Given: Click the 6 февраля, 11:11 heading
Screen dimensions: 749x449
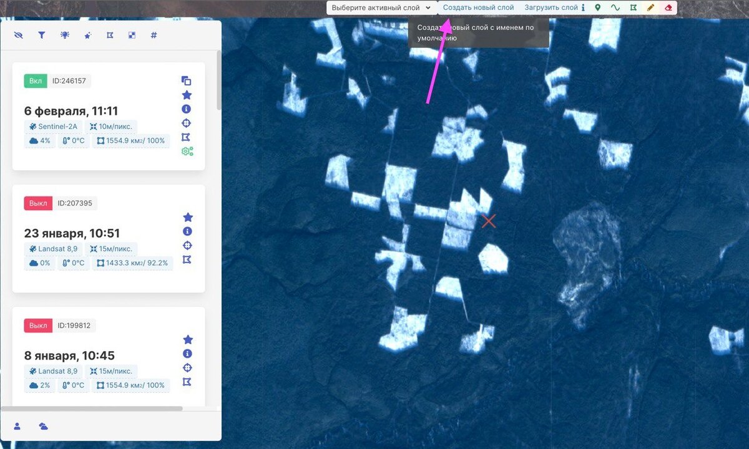Looking at the screenshot, I should click(x=71, y=111).
